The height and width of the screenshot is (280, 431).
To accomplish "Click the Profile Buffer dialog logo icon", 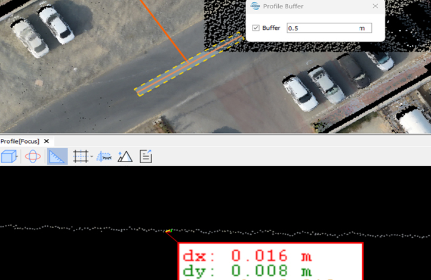I will coord(255,6).
